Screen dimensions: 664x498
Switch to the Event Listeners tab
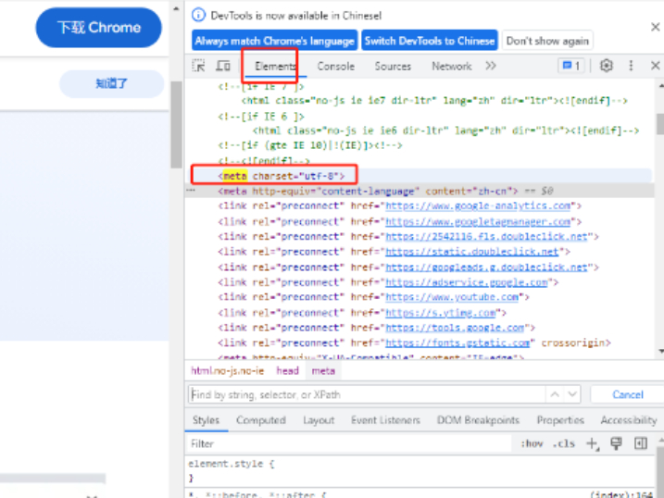tap(385, 420)
